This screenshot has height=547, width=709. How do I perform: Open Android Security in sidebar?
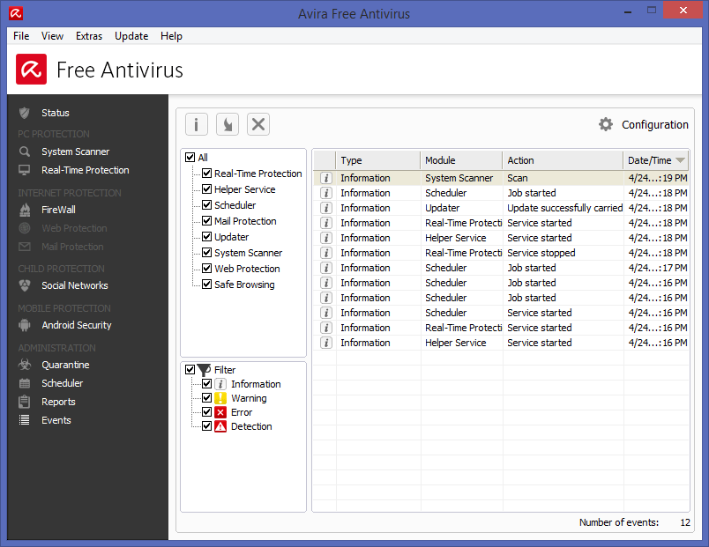coord(77,325)
